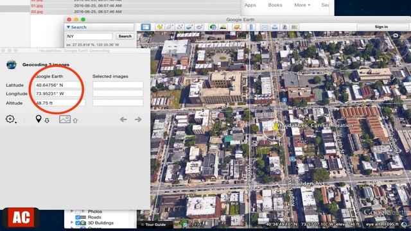This screenshot has width=411, height=231.
Task: Open Apps tab in browser window
Action: (x=250, y=5)
